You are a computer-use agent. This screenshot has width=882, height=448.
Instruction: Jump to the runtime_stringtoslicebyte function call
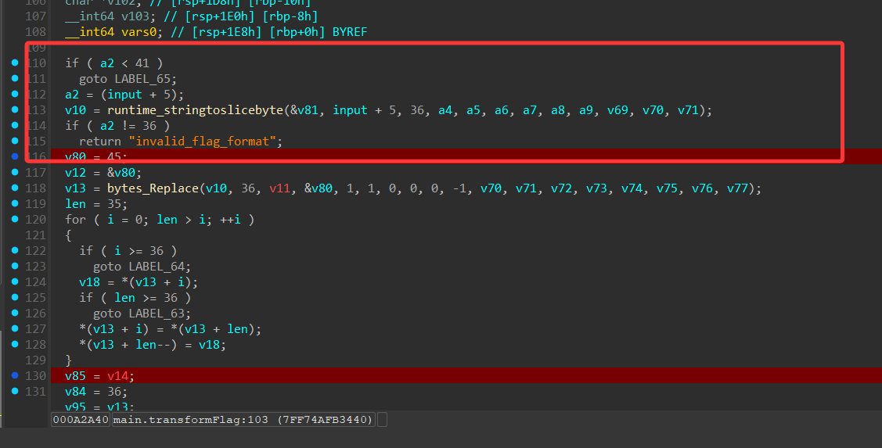pos(195,110)
